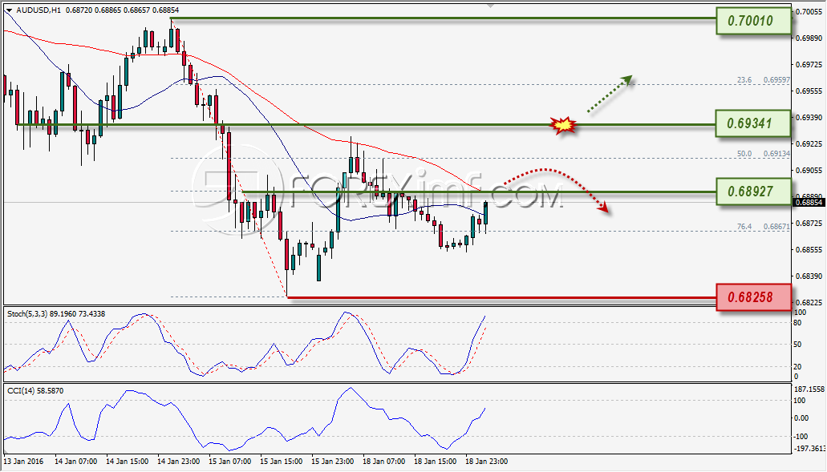Click the CCI(14) 58.5870 indicator label
The height and width of the screenshot is (472, 827).
(x=35, y=391)
